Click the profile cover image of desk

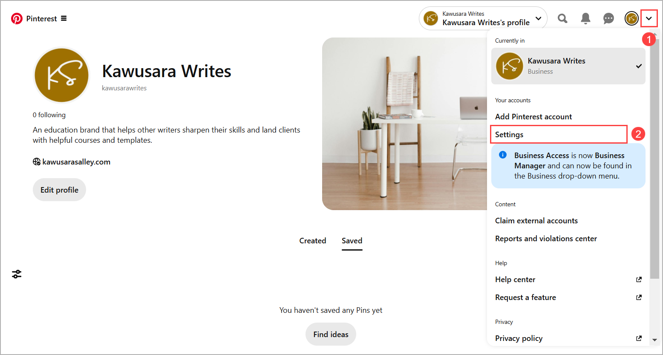[x=404, y=124]
